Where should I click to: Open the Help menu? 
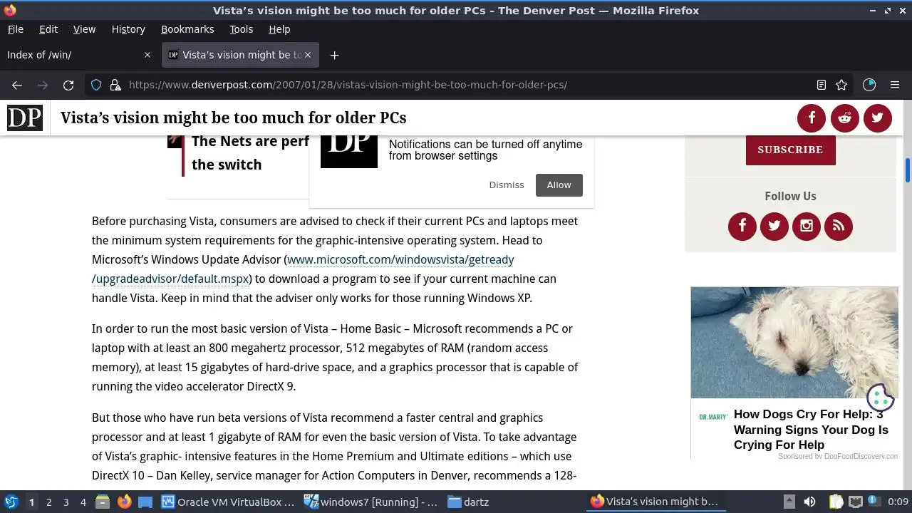tap(279, 29)
